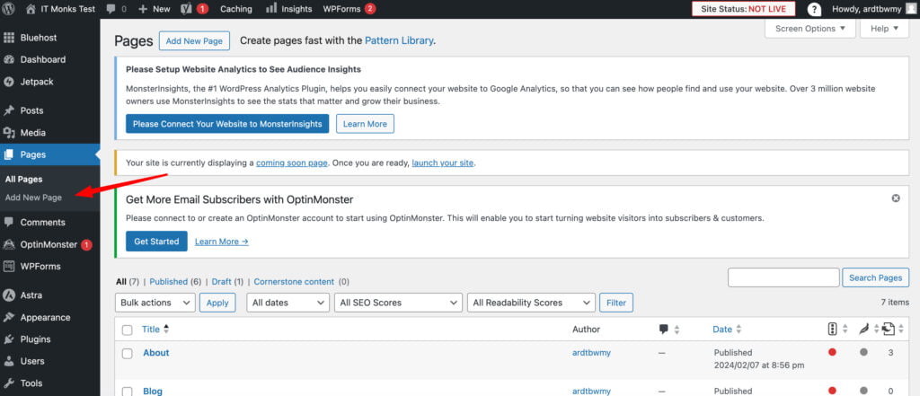Sort pages by the Title column

tap(155, 330)
